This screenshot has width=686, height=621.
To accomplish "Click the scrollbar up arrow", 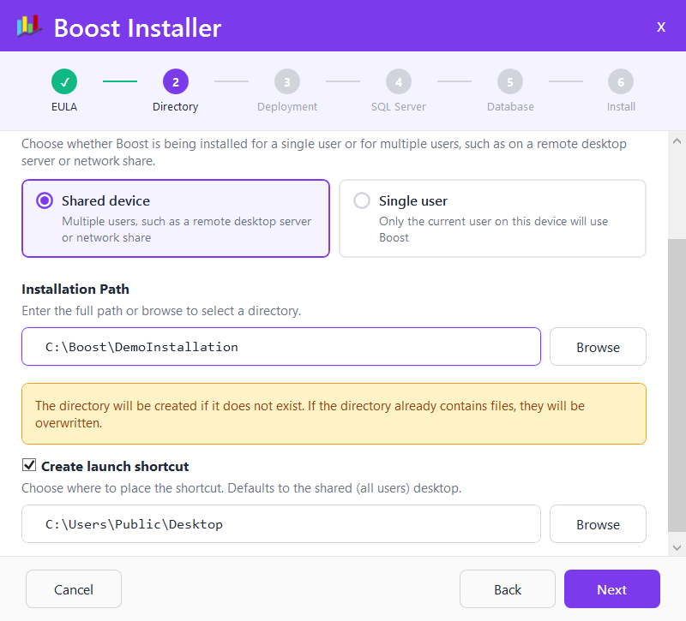I will (677, 141).
